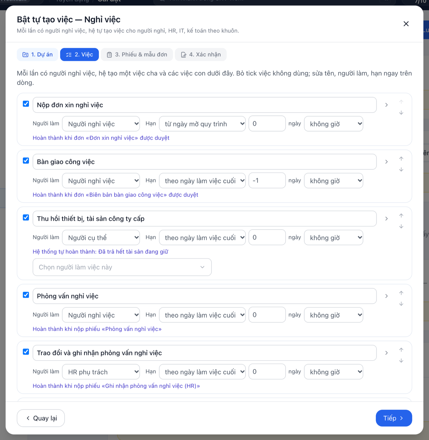Open 'Chọn người làm việc này' selector
Image resolution: width=429 pixels, height=440 pixels.
tap(122, 267)
